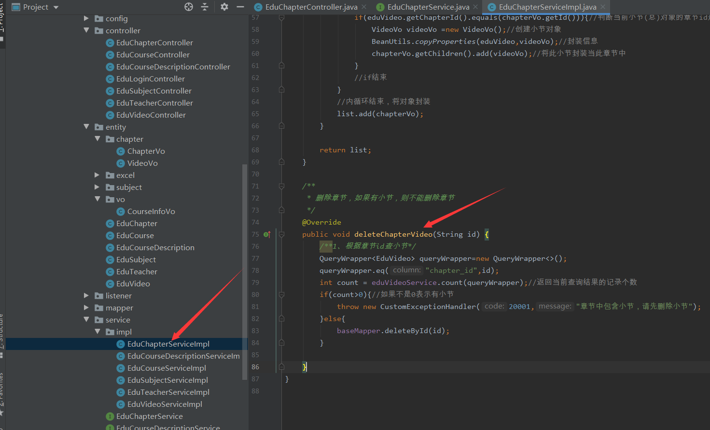Viewport: 710px width, 430px height.
Task: Expand the listener folder
Action: tap(86, 296)
